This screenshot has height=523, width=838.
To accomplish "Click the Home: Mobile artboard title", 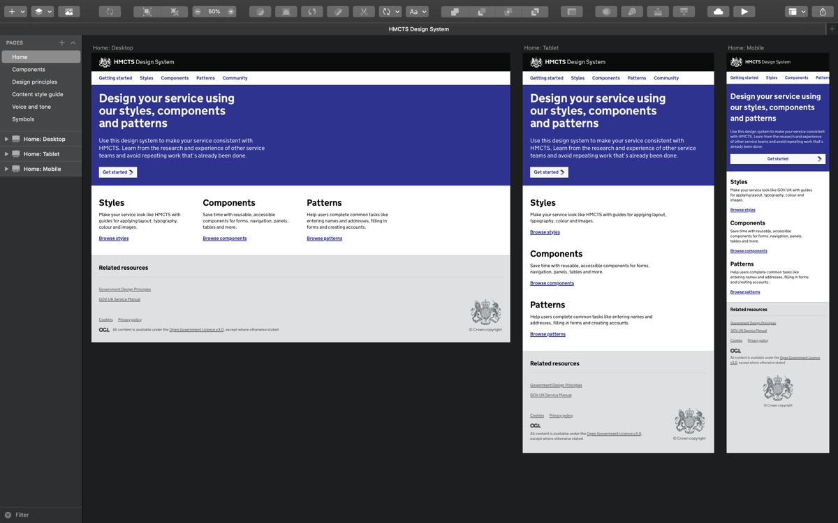I will coord(746,48).
